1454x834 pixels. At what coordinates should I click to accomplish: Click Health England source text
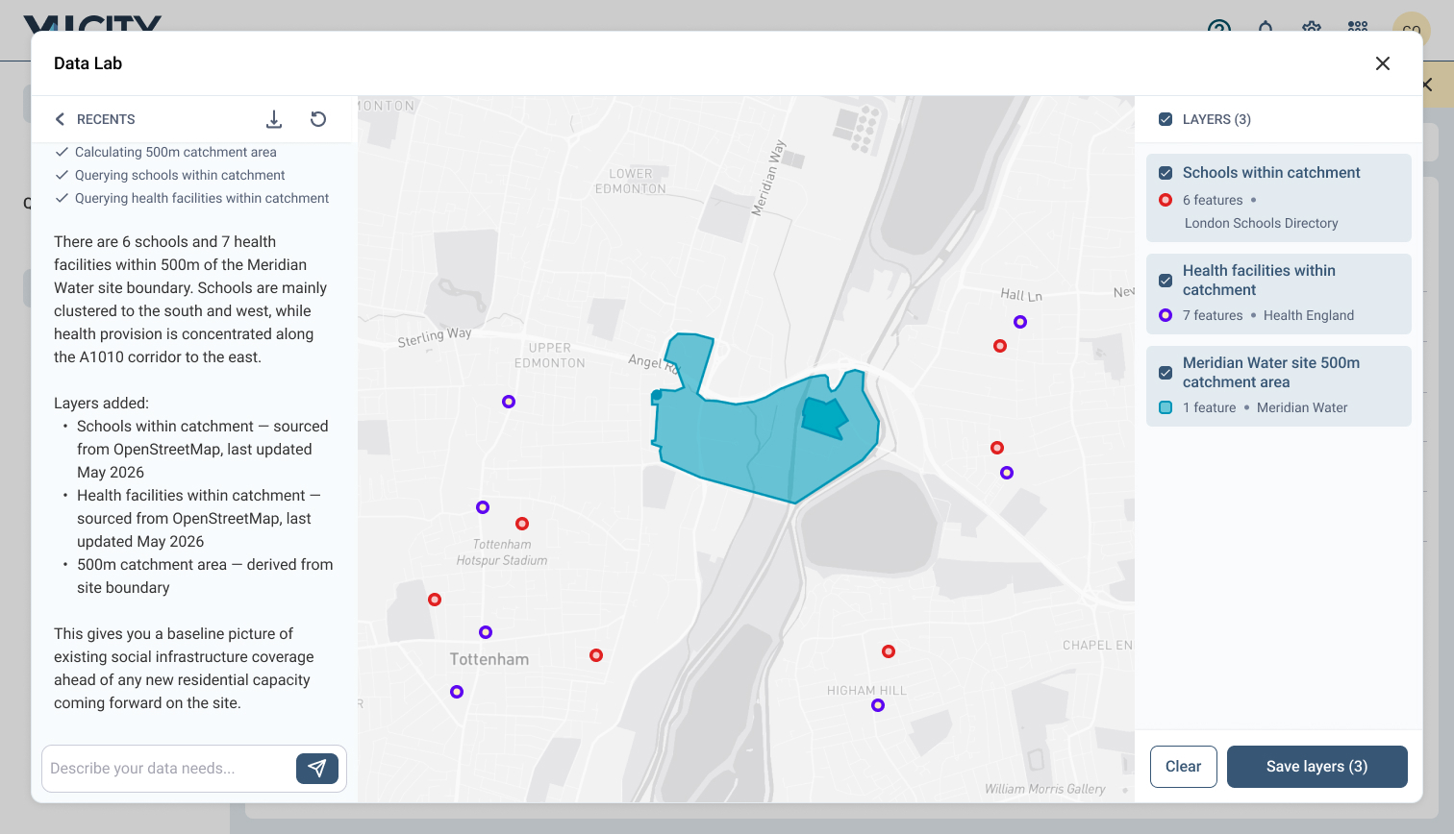pyautogui.click(x=1309, y=315)
